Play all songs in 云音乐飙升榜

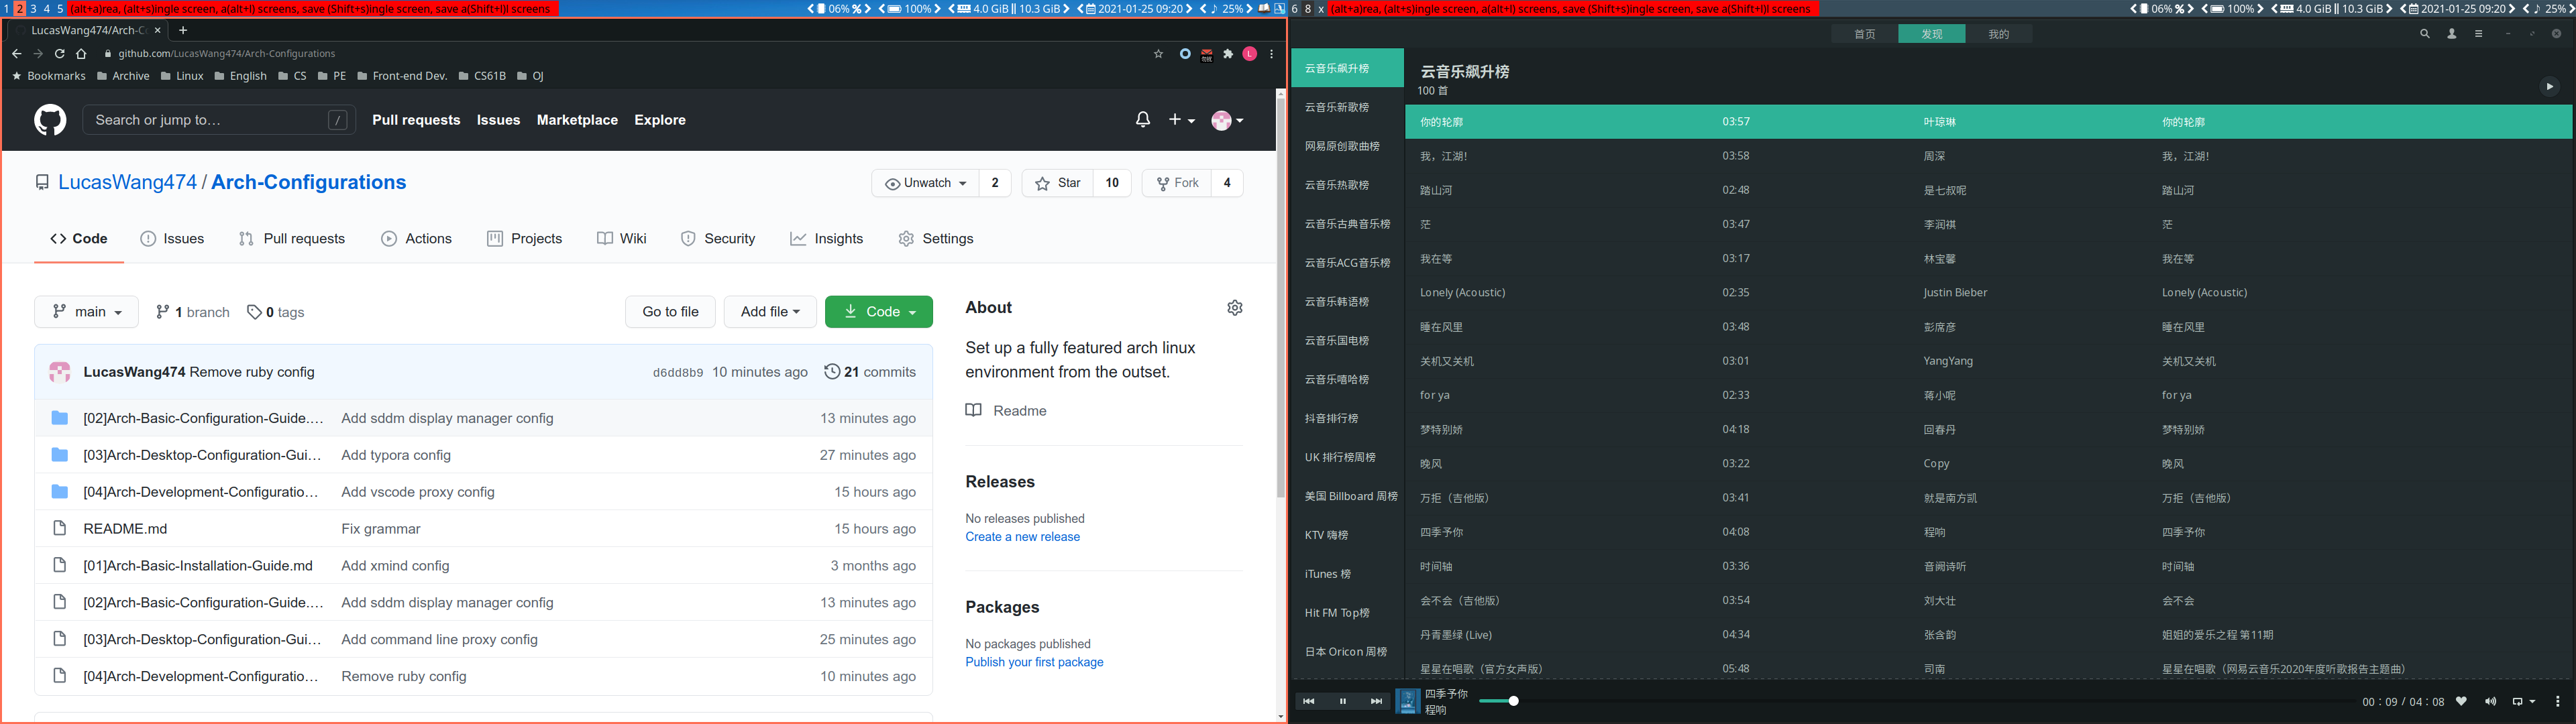(x=2549, y=86)
